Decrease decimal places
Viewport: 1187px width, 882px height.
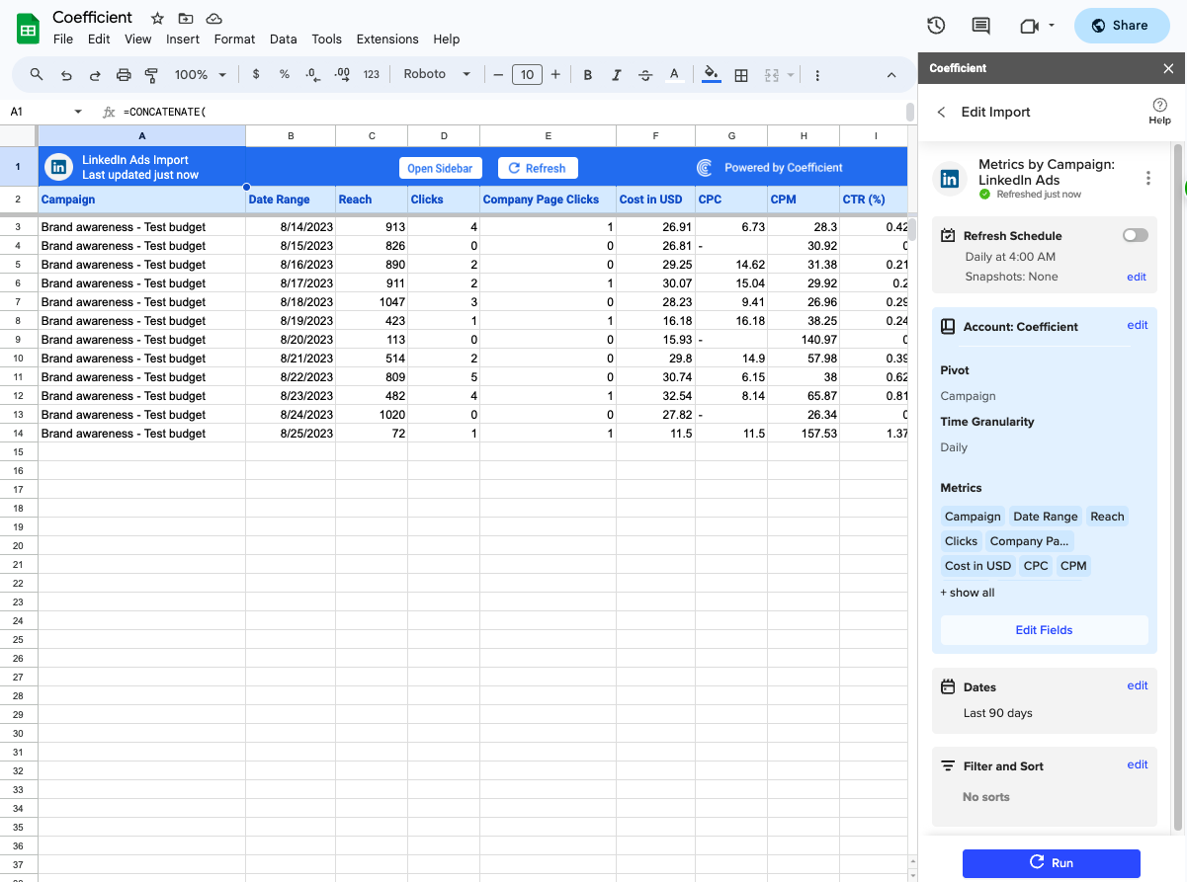tap(312, 74)
